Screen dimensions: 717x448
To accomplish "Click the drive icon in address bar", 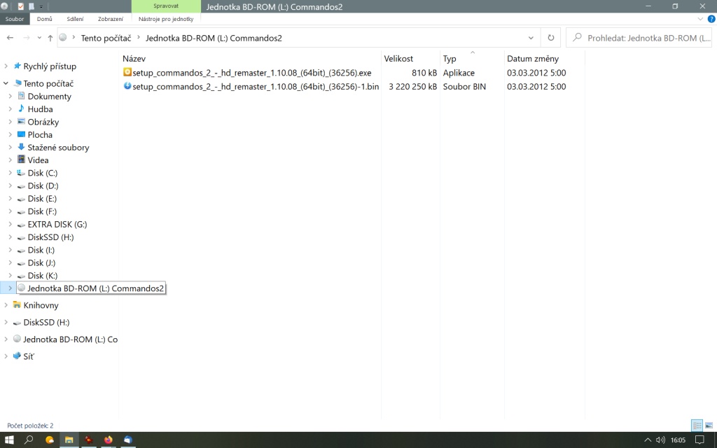I will tap(63, 38).
